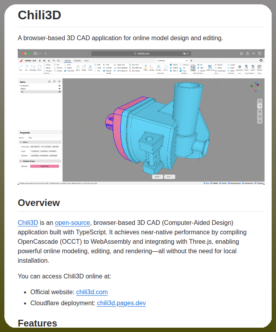Open the GitHub icon in app header
This screenshot has width=276, height=332.
(x=261, y=61)
